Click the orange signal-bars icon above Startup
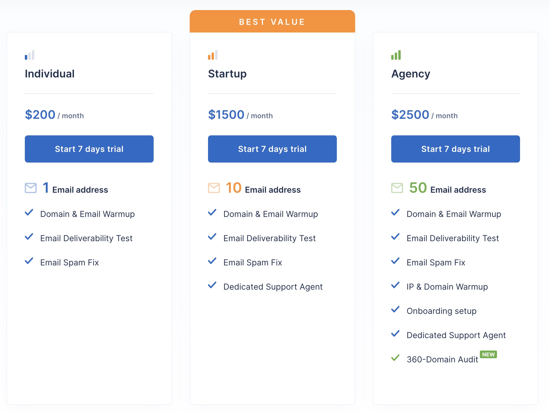Image resolution: width=549 pixels, height=412 pixels. tap(213, 55)
